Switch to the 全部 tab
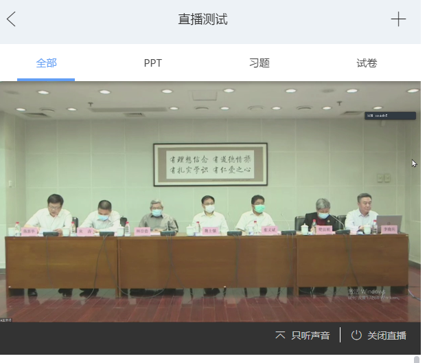Screen dimensions: 427x363 pyautogui.click(x=46, y=63)
